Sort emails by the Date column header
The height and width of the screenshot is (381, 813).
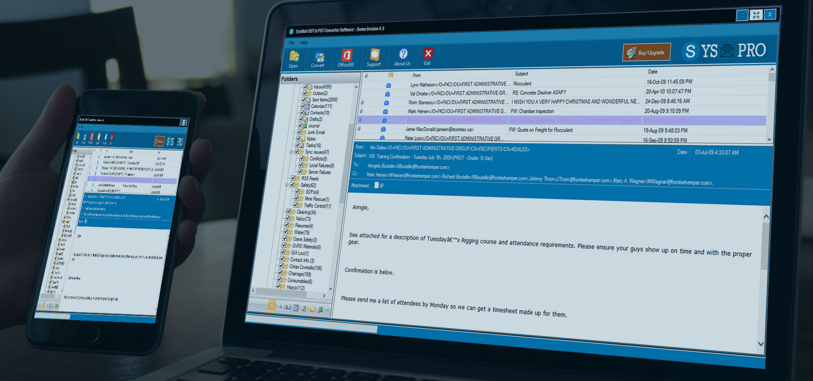point(653,72)
